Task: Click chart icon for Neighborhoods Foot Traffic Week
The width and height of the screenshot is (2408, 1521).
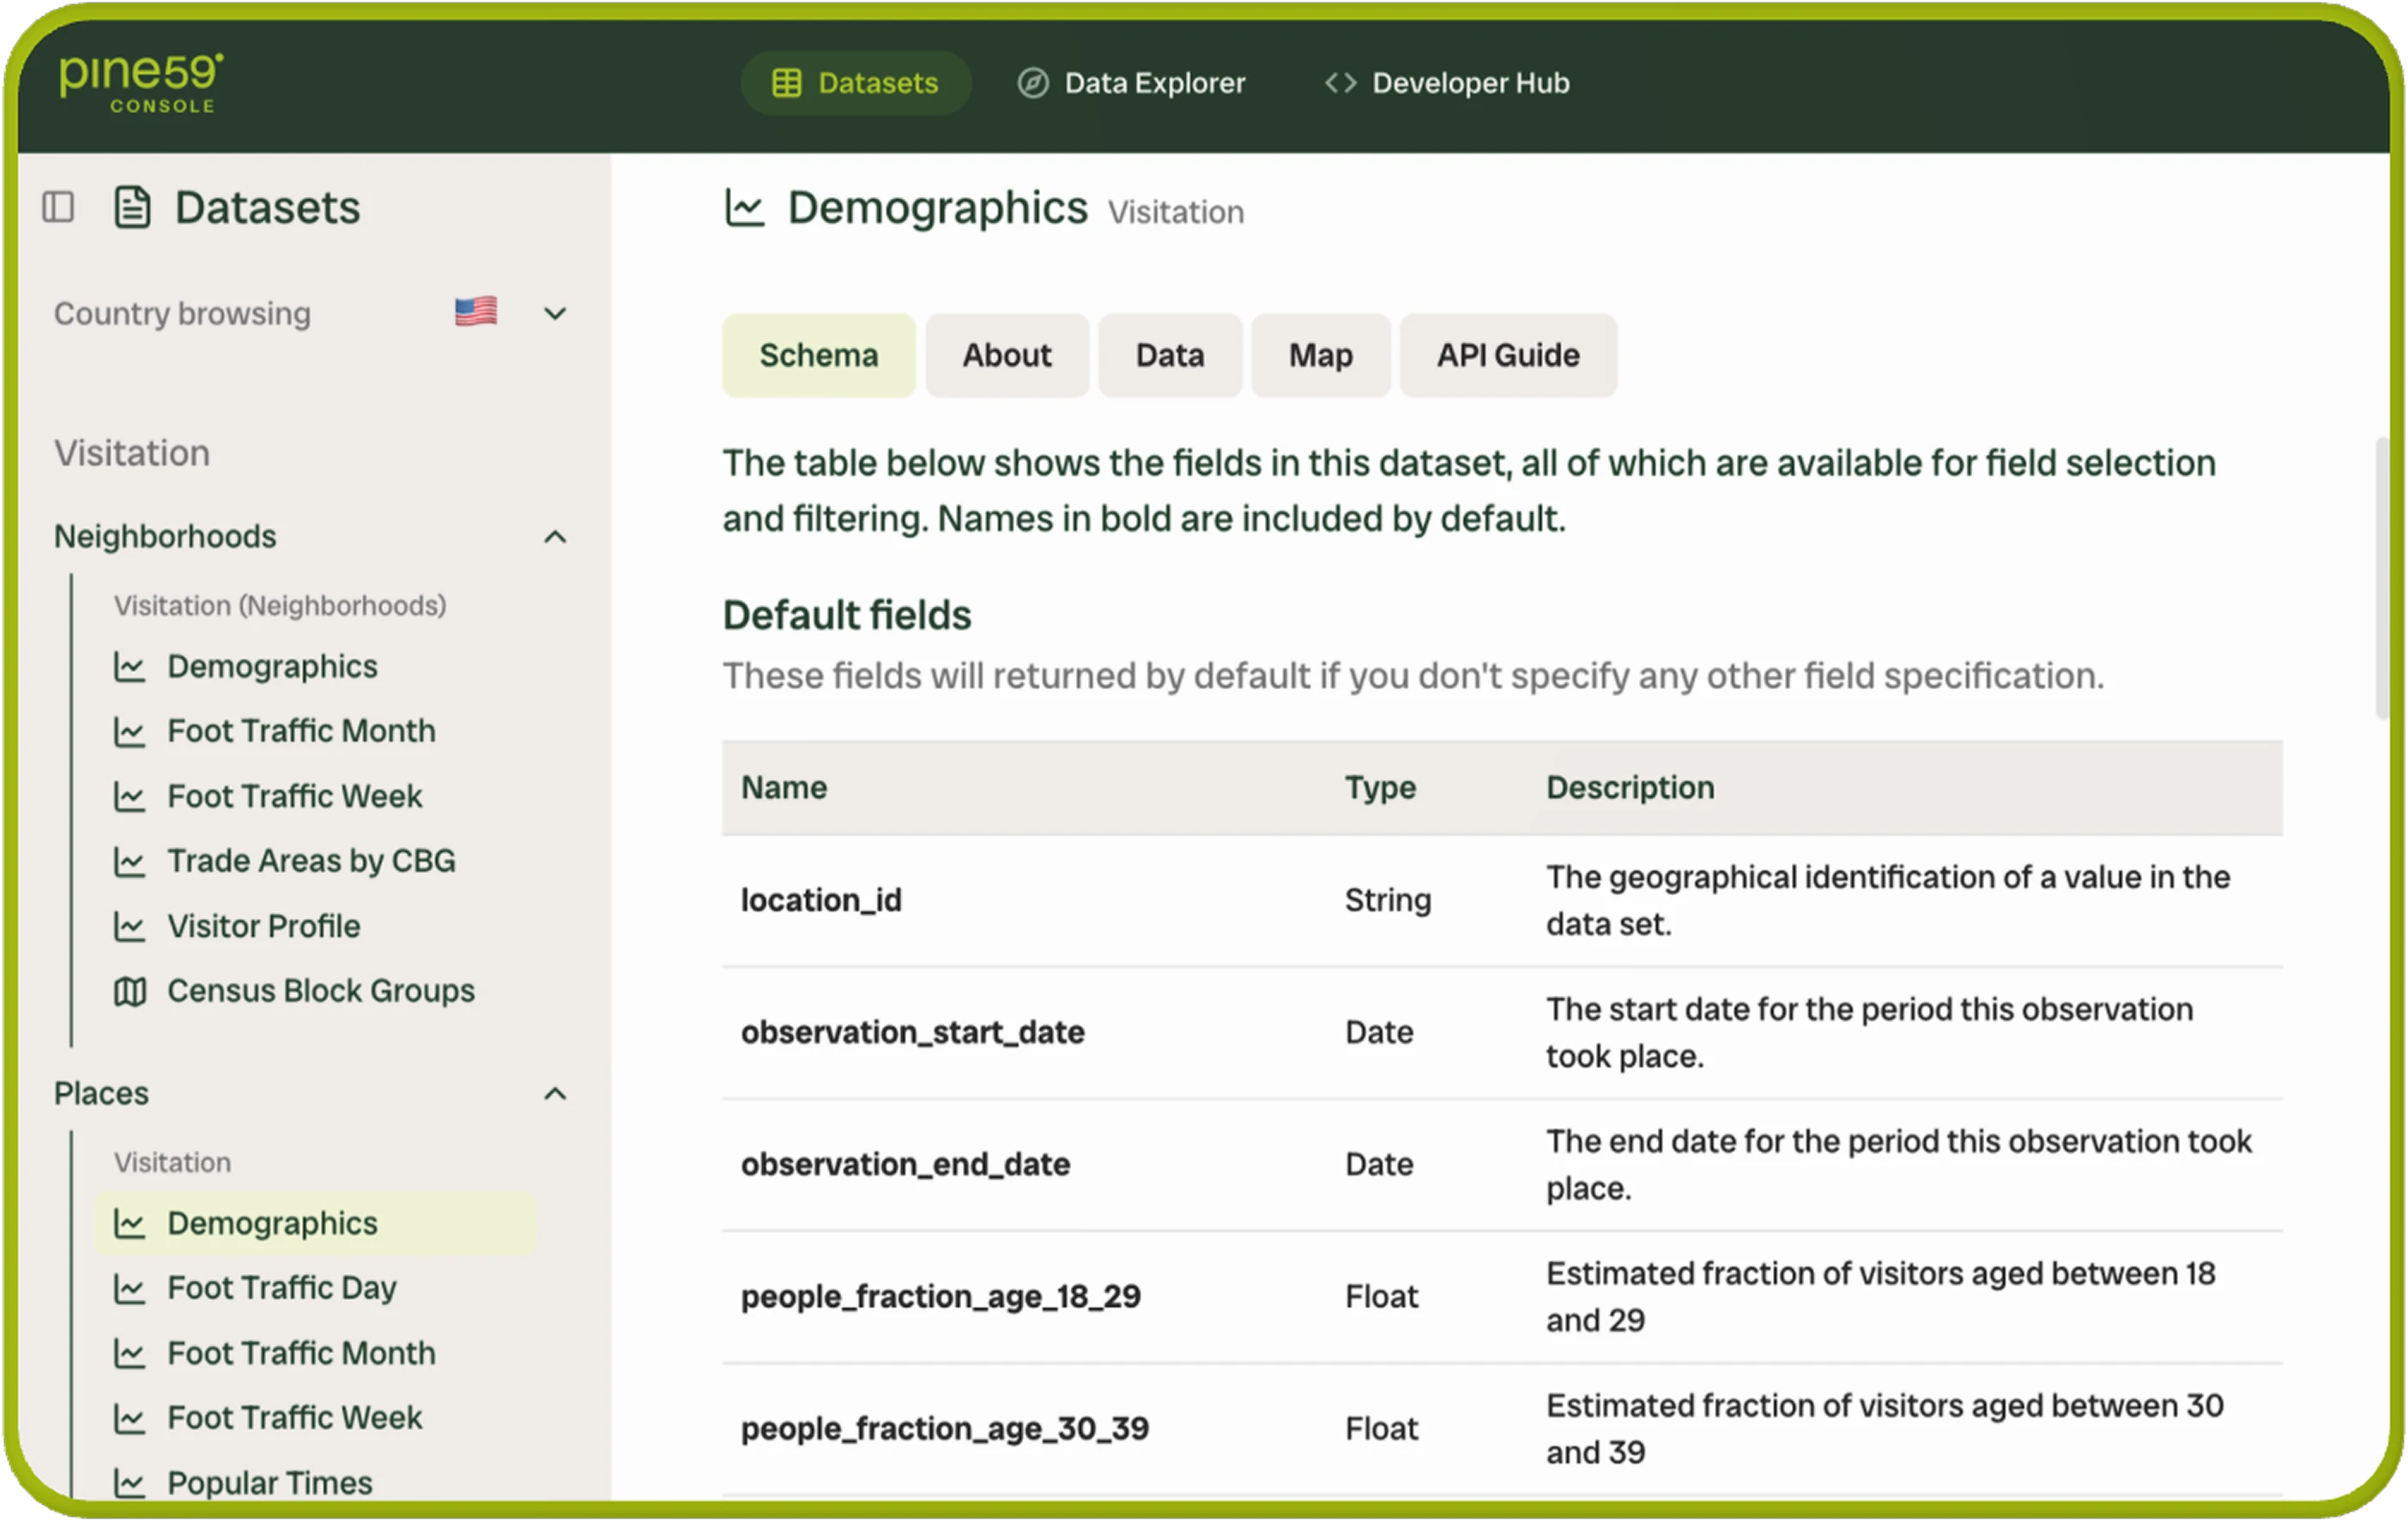Action: [129, 797]
